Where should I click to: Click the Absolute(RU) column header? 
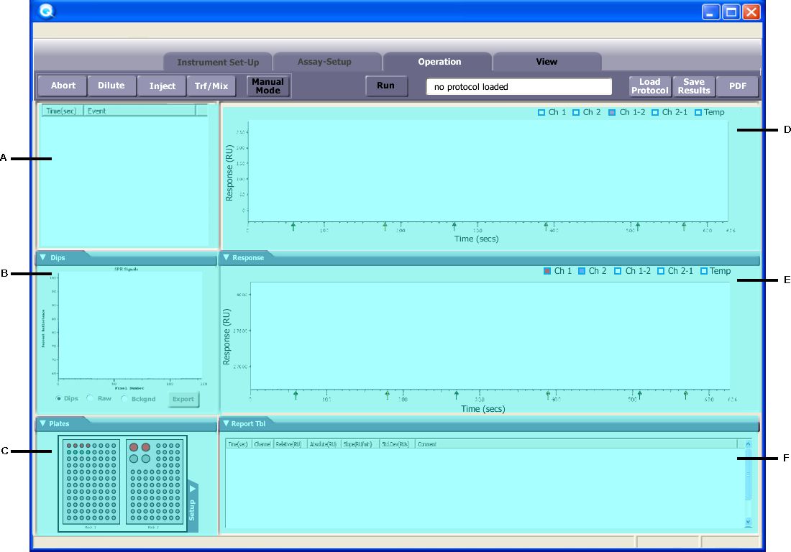[x=324, y=444]
